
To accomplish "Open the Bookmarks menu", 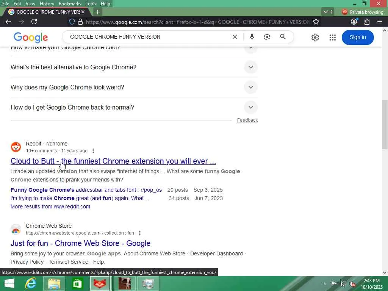I will click(x=70, y=4).
